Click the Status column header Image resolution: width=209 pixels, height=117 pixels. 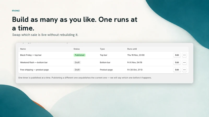click(x=77, y=49)
